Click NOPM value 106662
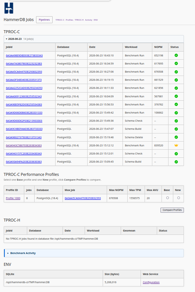This screenshot has height=292, width=195. [x=159, y=113]
